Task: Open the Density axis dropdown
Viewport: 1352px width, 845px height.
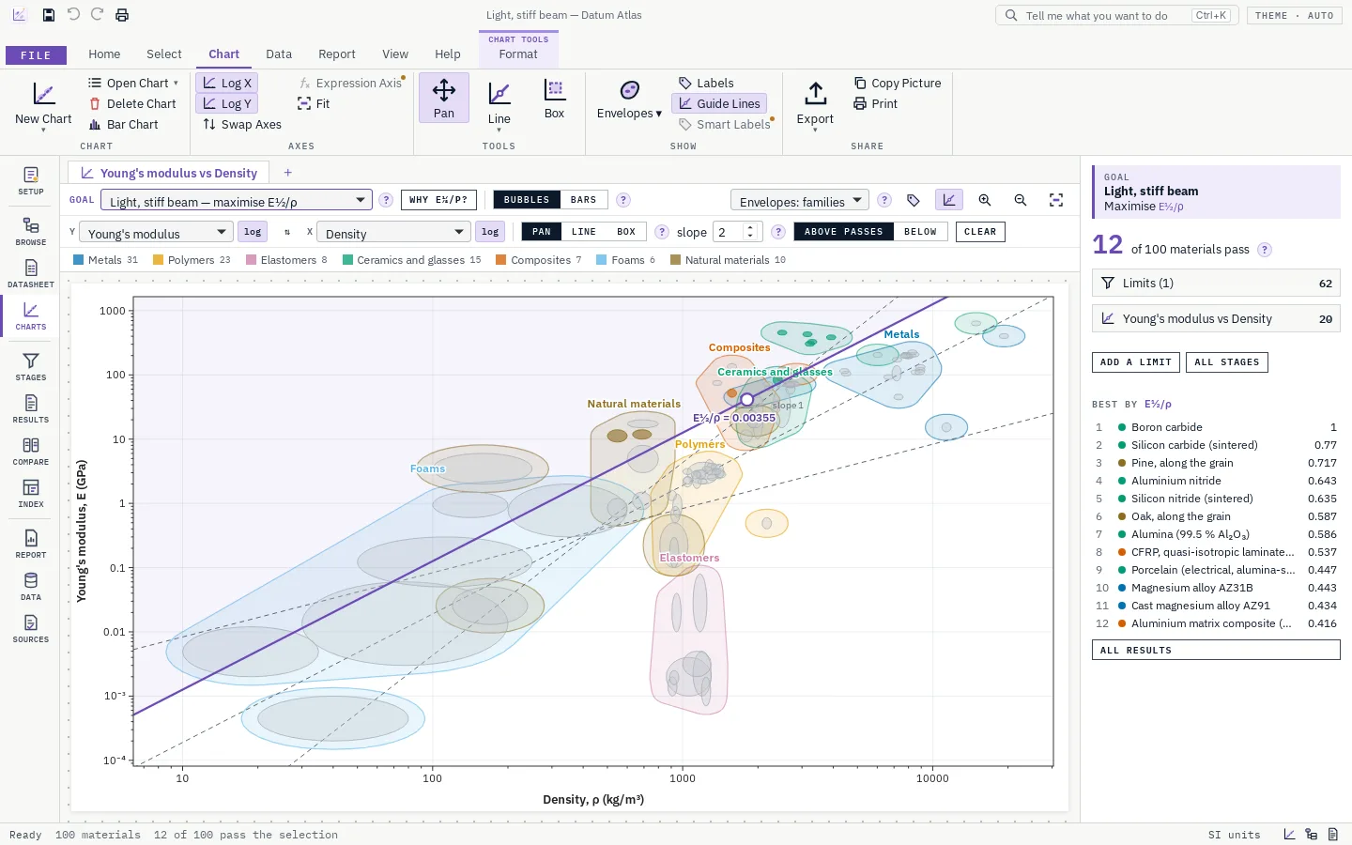Action: (x=393, y=232)
